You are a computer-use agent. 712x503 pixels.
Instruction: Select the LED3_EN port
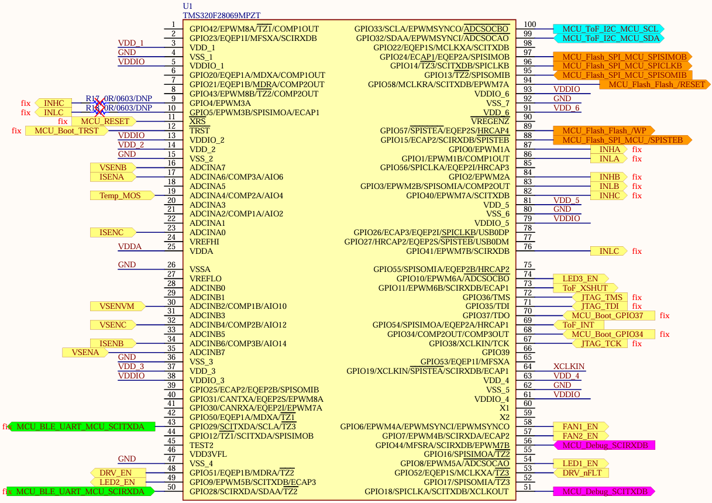click(x=581, y=278)
